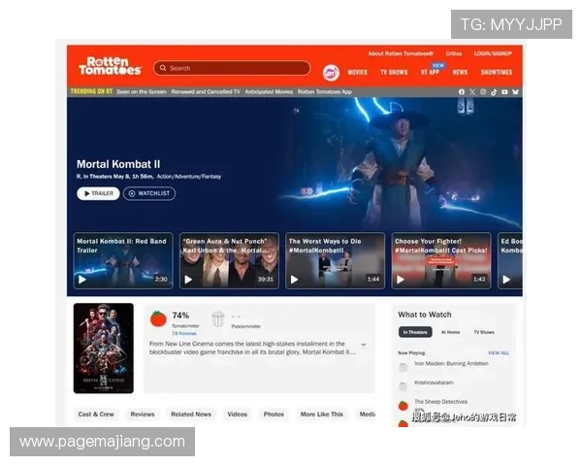Play the Green Aura & Nut Punch video
The image size is (582, 466).
[188, 280]
